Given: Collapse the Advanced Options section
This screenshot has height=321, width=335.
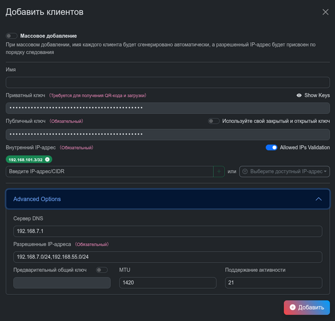Looking at the screenshot, I should (167, 199).
